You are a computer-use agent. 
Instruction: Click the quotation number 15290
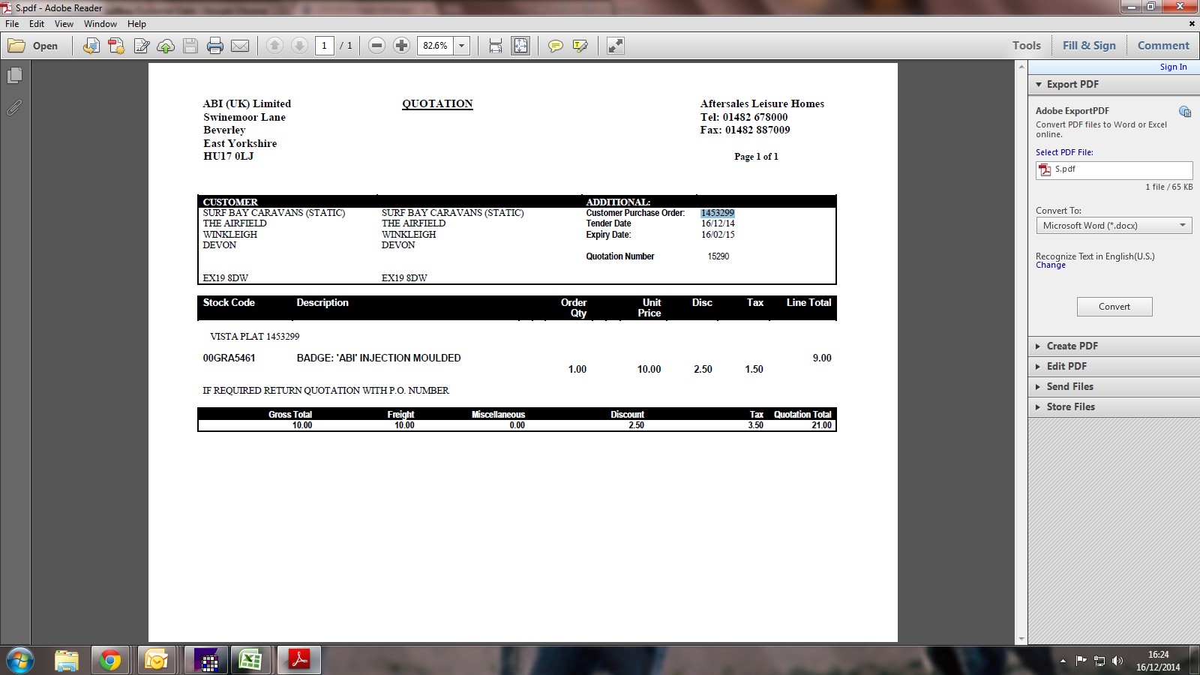(x=718, y=256)
